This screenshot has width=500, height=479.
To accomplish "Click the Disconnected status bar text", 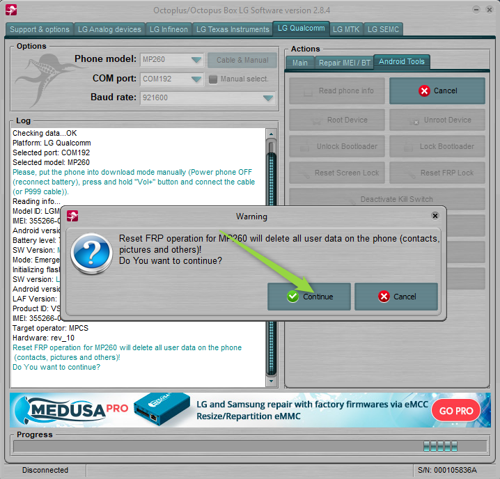I will click(x=45, y=471).
